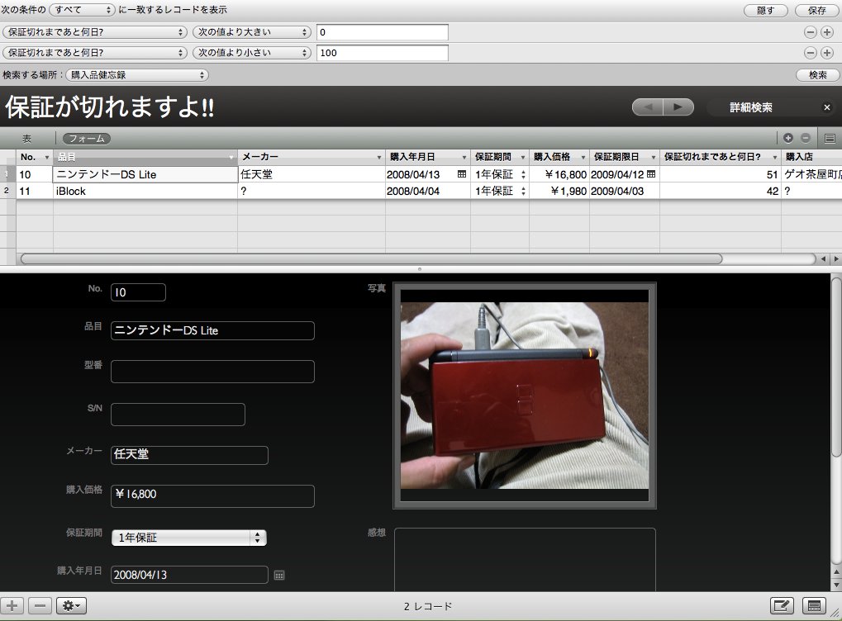This screenshot has height=621, width=842.
Task: Open the 次の値より小さい operator dropdown
Action: pyautogui.click(x=252, y=53)
